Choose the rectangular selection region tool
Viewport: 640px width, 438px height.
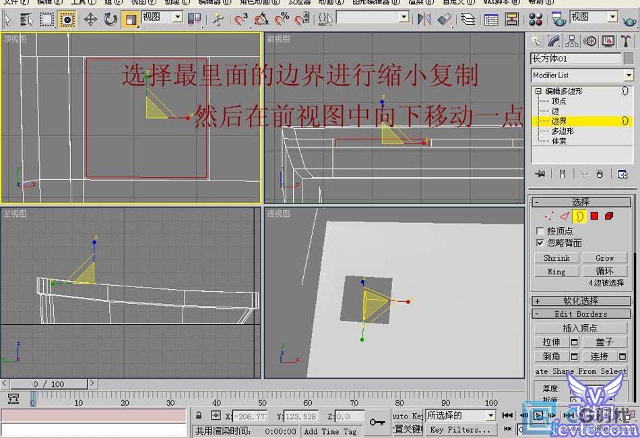46,19
